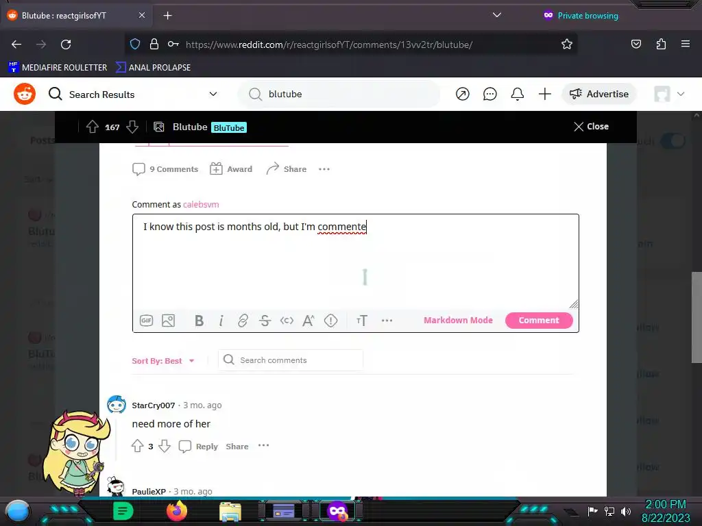Open PaulieXP's user profile
702x526 pixels.
point(149,491)
